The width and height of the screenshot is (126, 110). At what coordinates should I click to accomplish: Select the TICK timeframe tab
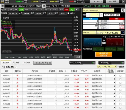pyautogui.click(x=6, y=10)
